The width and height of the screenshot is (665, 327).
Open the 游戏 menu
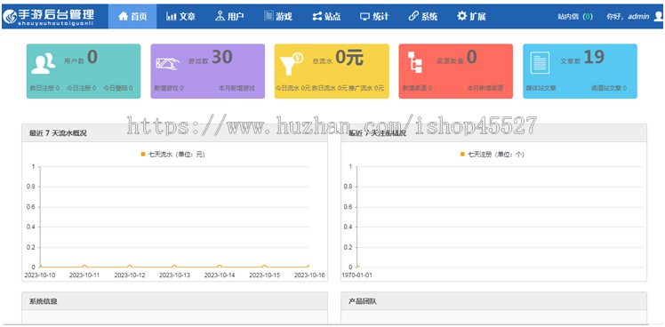(x=277, y=17)
